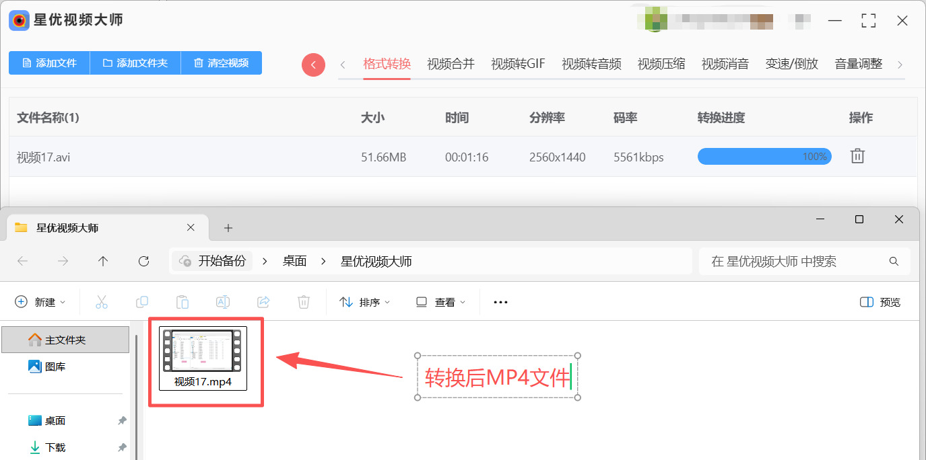Click the Delete trash icon in Explorer toolbar
This screenshot has height=460, width=926.
point(304,302)
